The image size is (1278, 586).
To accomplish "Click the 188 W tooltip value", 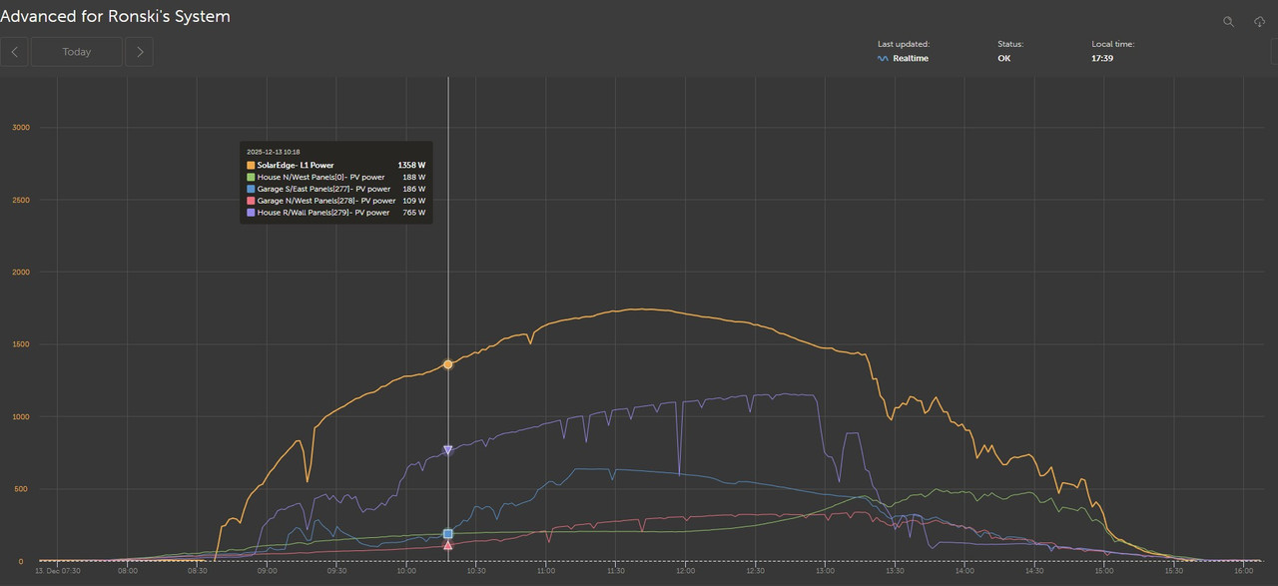I will tap(414, 177).
